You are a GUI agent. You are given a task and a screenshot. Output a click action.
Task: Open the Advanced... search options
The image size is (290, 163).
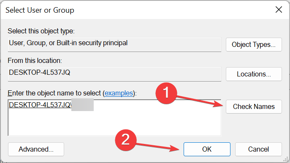[x=36, y=149]
